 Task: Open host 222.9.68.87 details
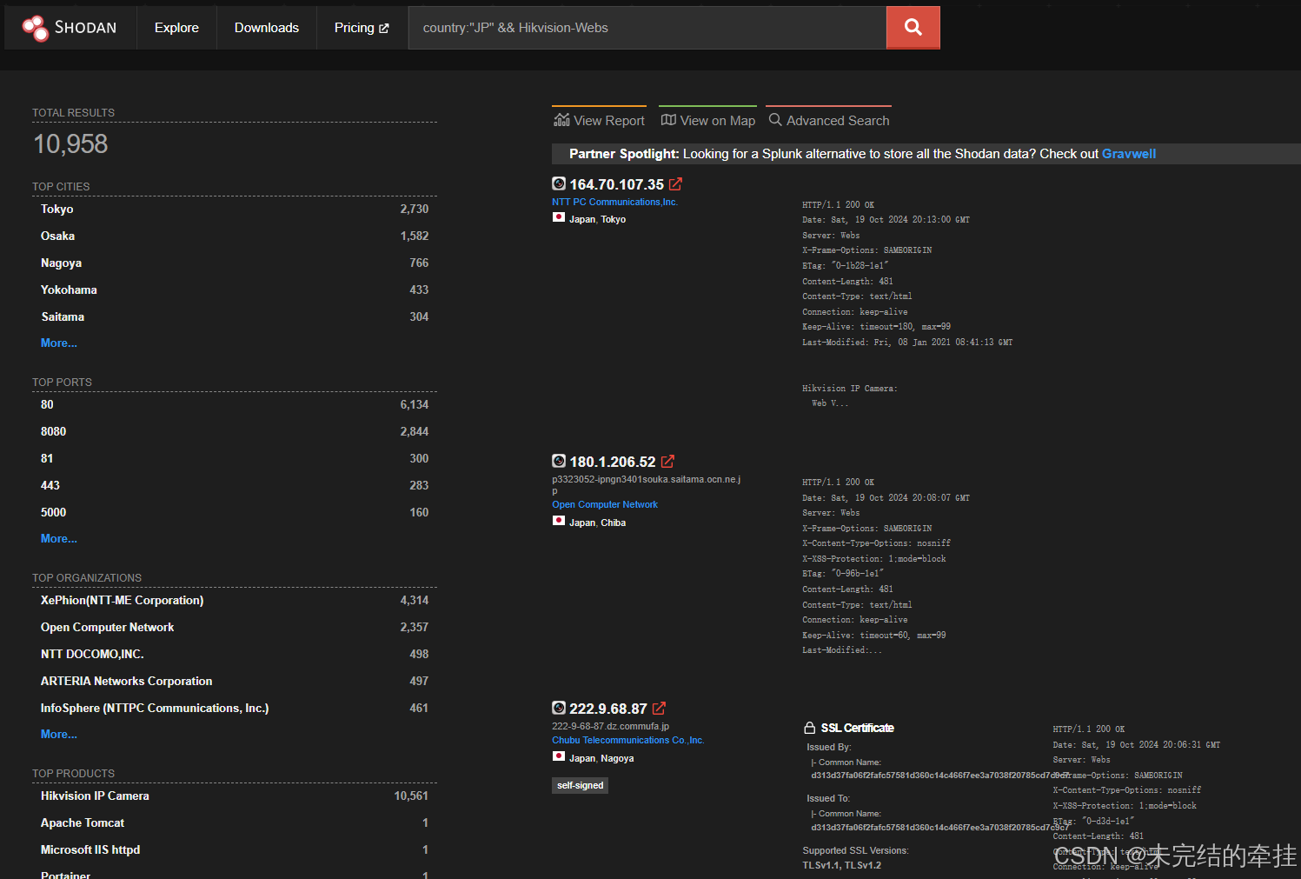click(x=608, y=709)
